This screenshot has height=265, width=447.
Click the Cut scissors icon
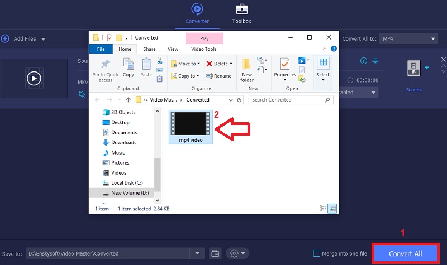(160, 61)
